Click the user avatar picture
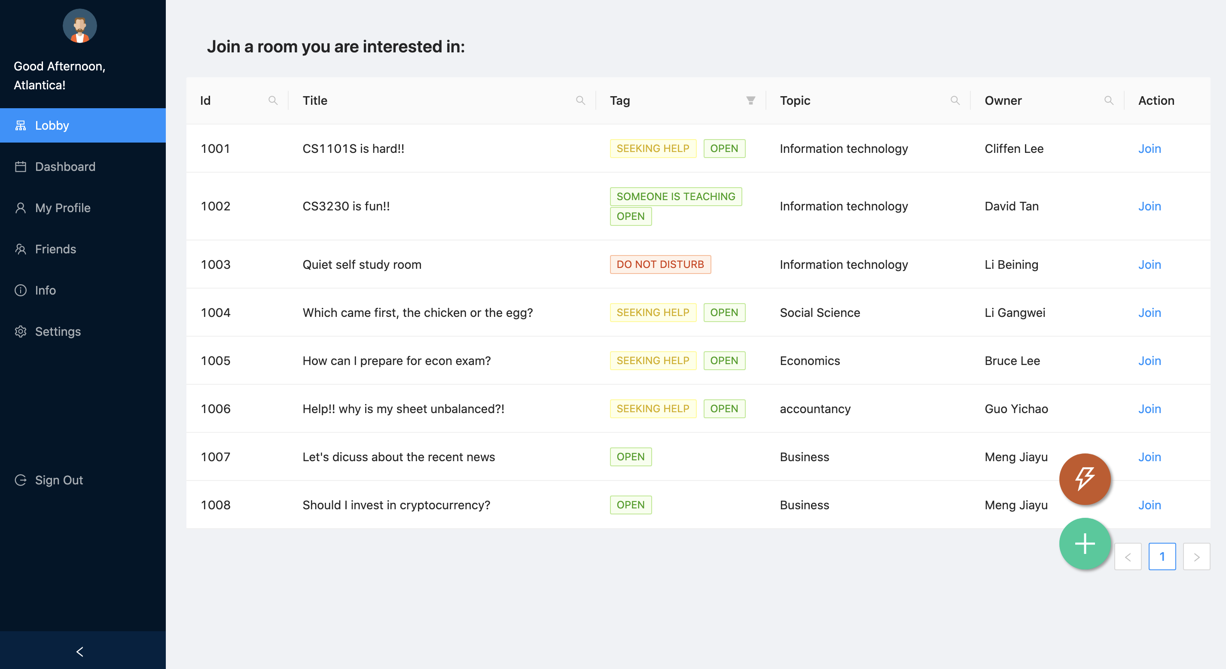 click(x=79, y=26)
